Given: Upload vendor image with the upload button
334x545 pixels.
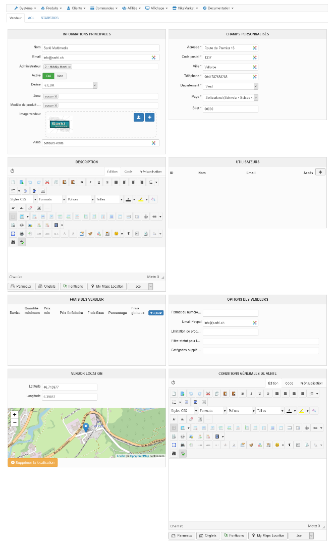Looking at the screenshot, I should (x=139, y=118).
